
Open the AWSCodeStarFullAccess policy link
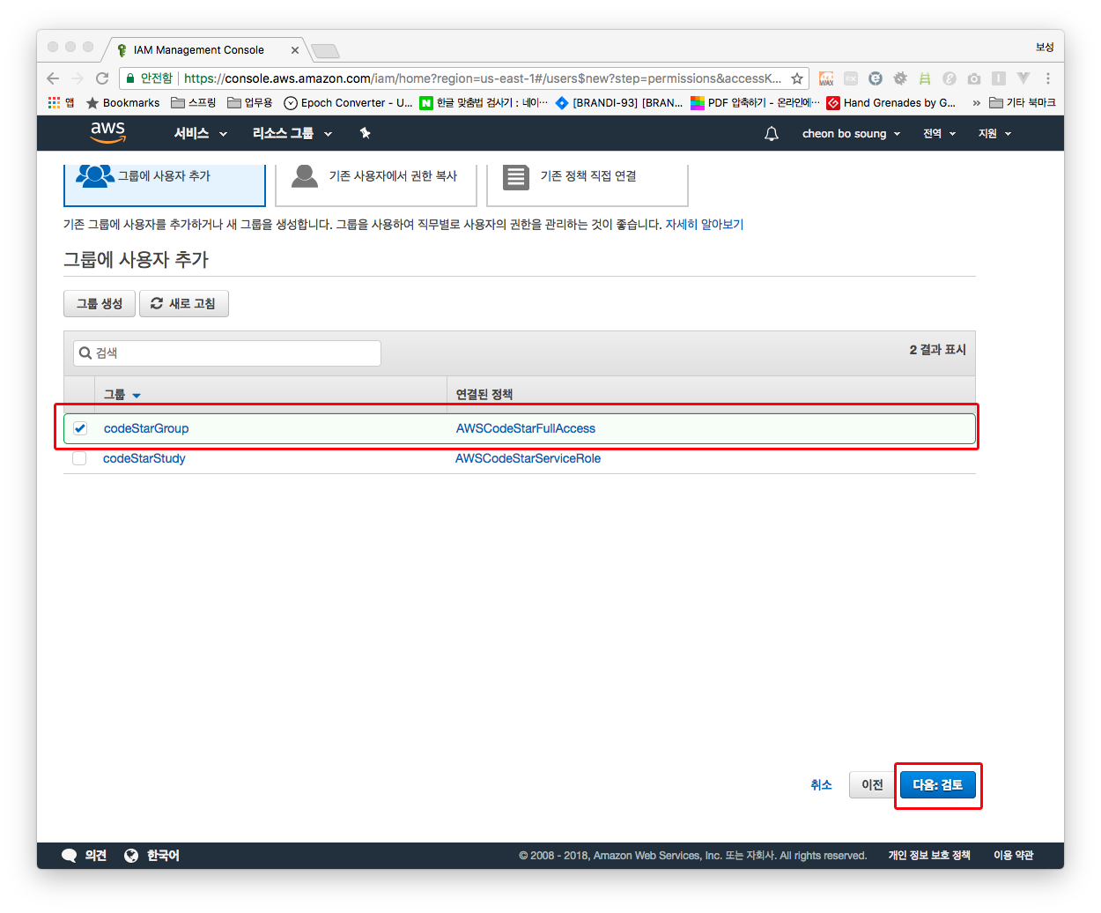coord(525,428)
